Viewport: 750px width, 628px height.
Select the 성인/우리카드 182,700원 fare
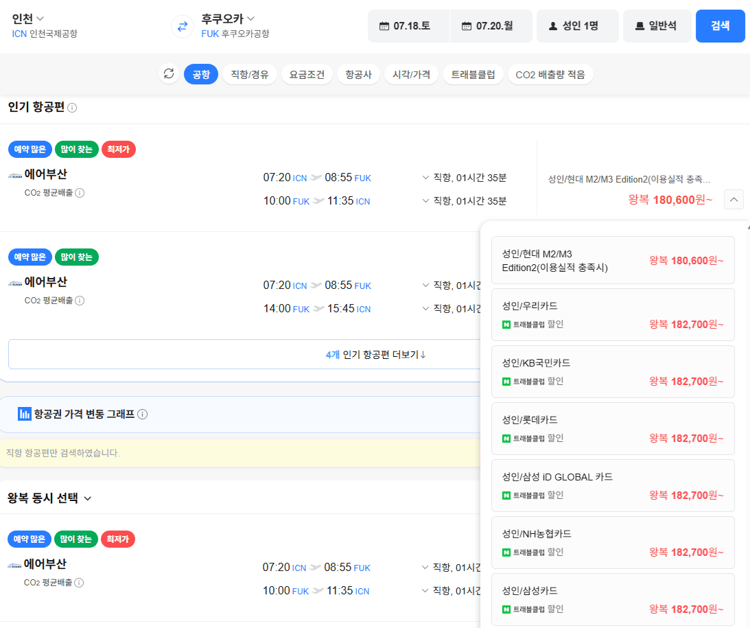pos(613,315)
